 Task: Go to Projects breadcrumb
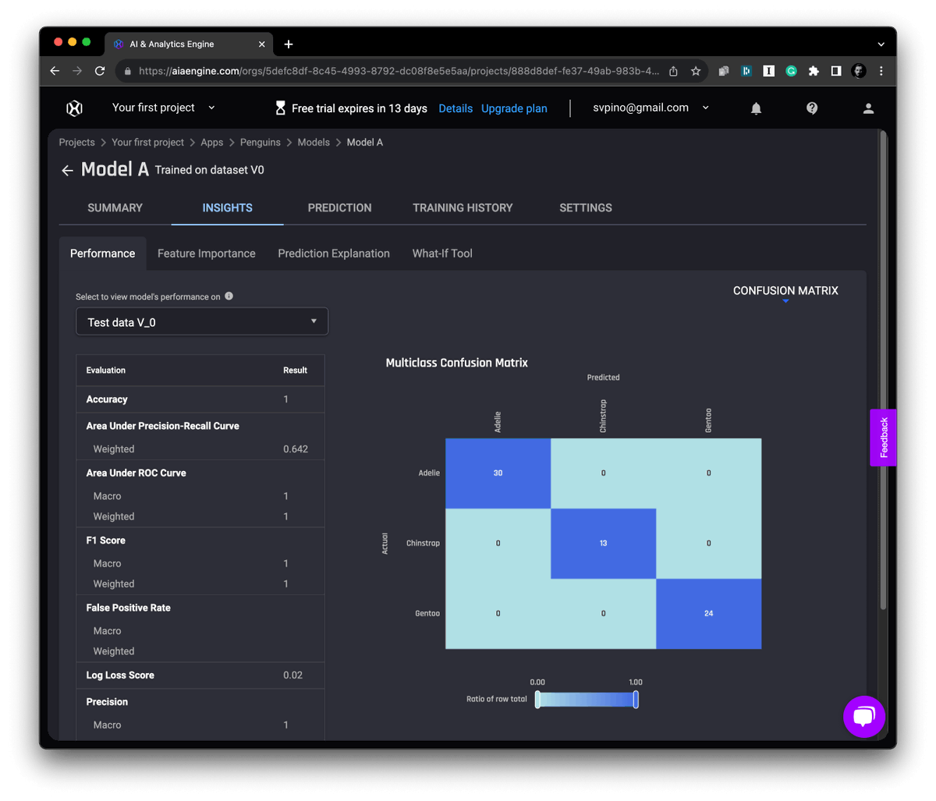tap(77, 143)
